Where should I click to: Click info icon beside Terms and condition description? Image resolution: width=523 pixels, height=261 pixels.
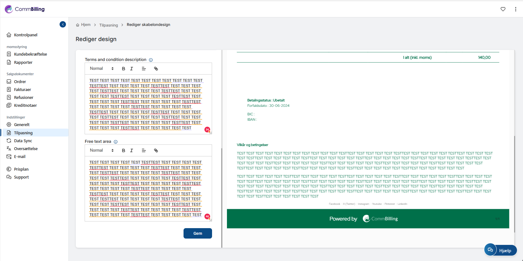[x=151, y=60]
